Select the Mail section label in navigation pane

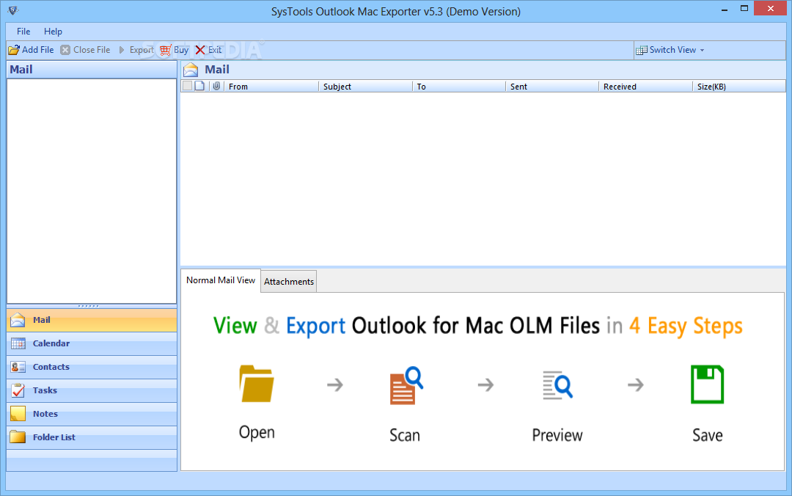point(41,320)
